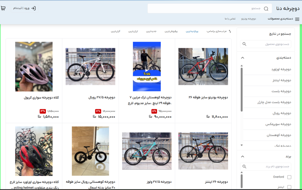Click the magnifier icon in جست‌وجوی محصول field

(244, 44)
